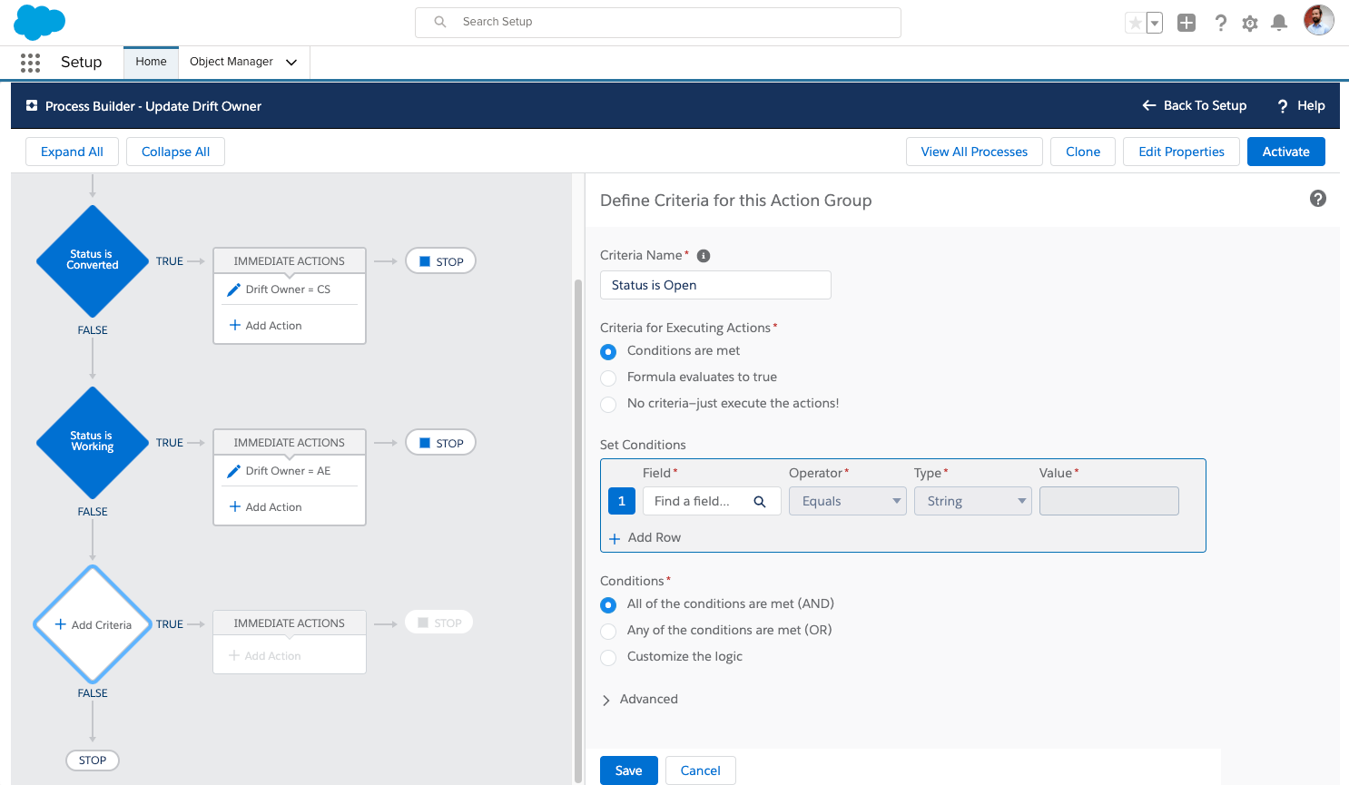Open the Type String dropdown
Image resolution: width=1349 pixels, height=785 pixels.
coord(973,501)
